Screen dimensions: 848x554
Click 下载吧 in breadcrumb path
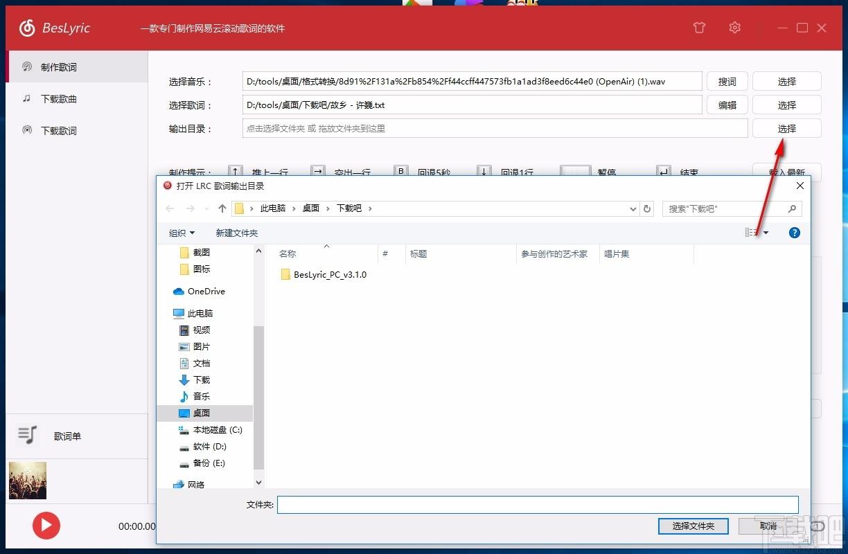[x=349, y=208]
